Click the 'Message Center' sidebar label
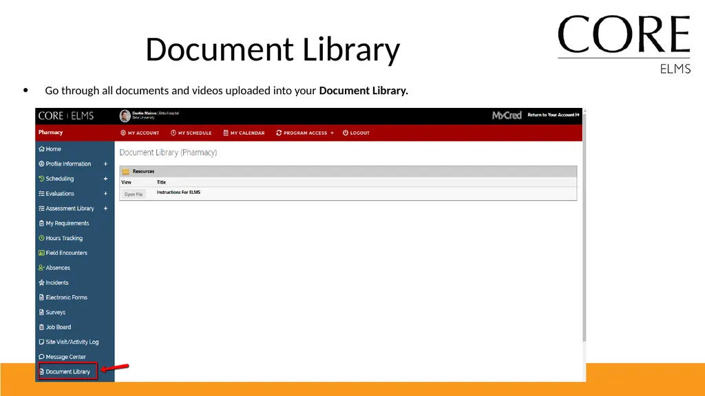The image size is (705, 396). (65, 357)
